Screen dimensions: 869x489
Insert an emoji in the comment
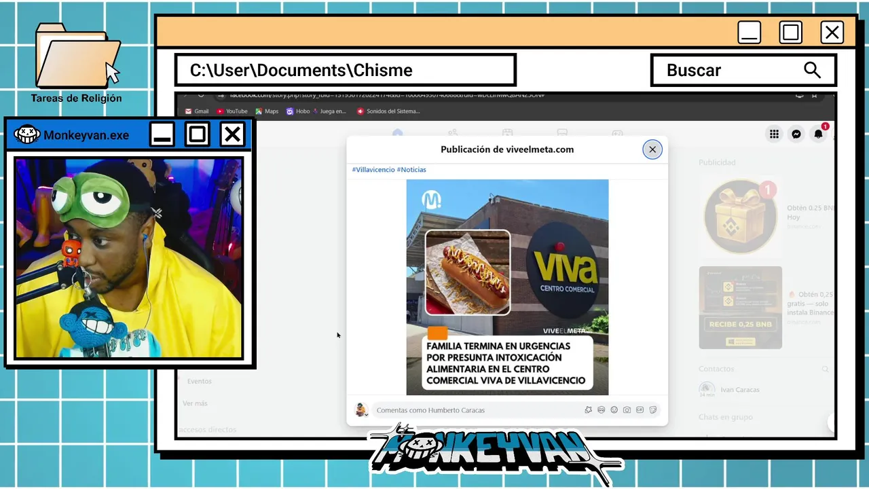point(614,410)
